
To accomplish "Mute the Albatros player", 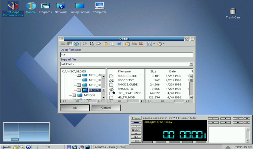I will (x=136, y=130).
